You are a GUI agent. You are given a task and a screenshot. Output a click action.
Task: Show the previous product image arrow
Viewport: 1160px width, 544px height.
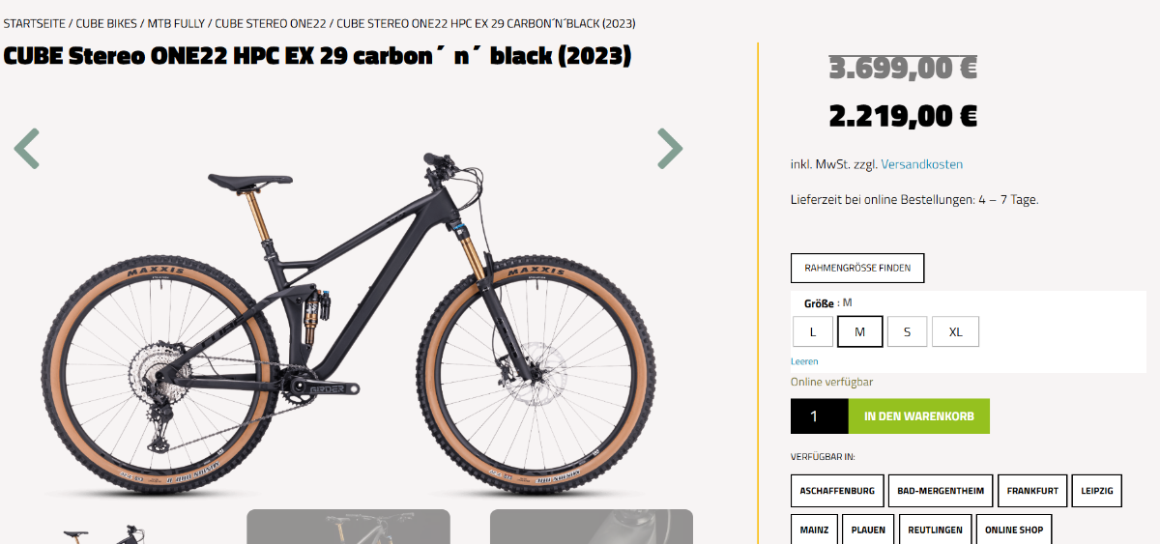pos(27,149)
